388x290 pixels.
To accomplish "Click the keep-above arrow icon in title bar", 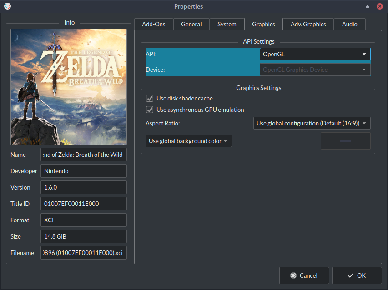I will pos(368,6).
